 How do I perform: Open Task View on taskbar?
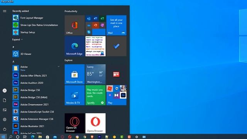point(25,137)
